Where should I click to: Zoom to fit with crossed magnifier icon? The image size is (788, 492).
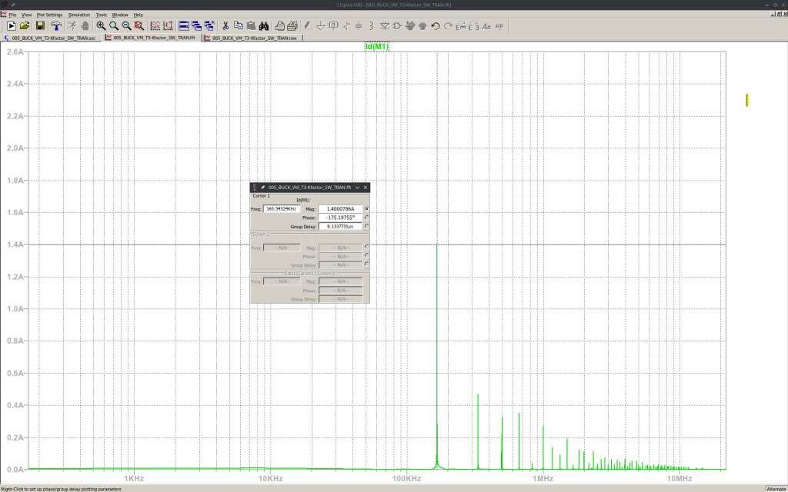[x=139, y=25]
